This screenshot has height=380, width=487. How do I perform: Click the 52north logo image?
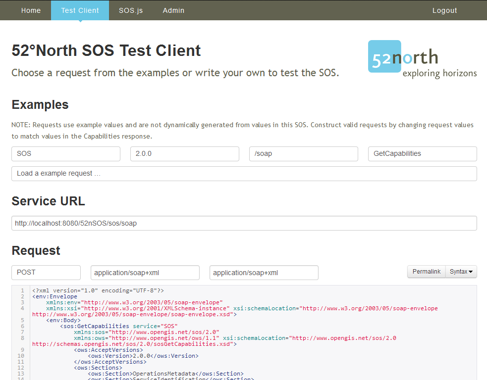pyautogui.click(x=422, y=59)
